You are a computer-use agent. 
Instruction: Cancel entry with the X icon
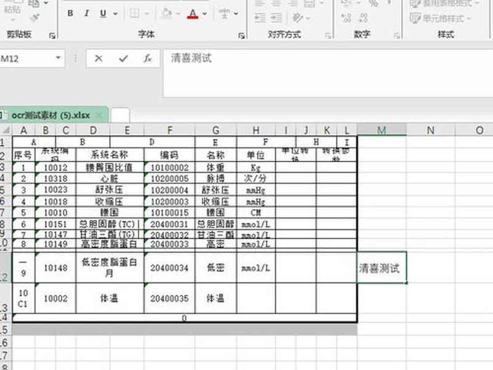(99, 59)
